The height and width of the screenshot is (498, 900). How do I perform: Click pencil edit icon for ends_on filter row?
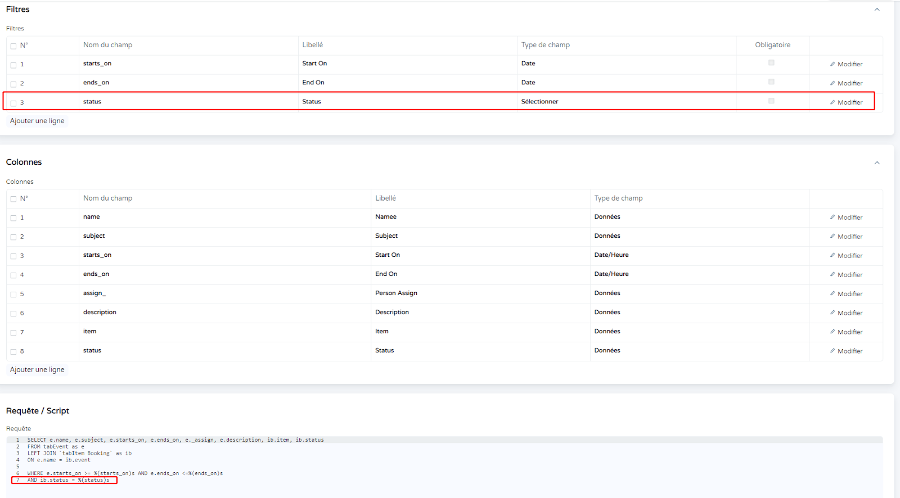coord(832,83)
